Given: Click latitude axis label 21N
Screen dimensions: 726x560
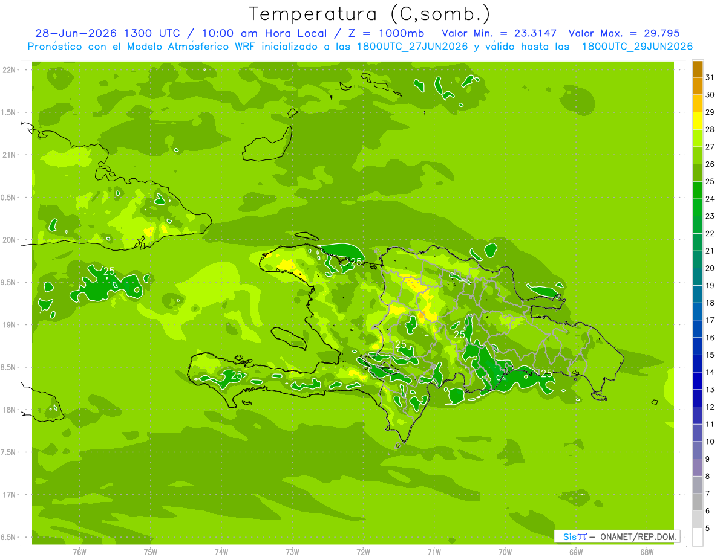Looking at the screenshot, I should [10, 155].
